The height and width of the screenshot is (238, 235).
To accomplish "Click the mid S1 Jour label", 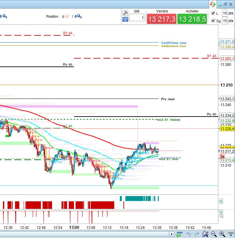I will pyautogui.click(x=169, y=159).
